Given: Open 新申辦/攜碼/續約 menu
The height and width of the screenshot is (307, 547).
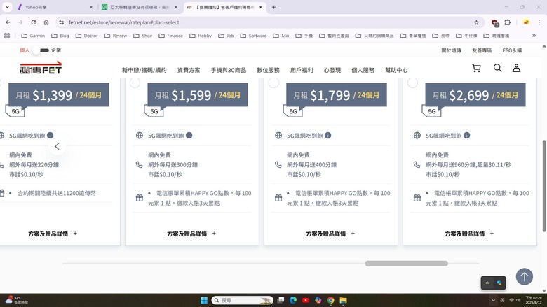Looking at the screenshot, I should [x=144, y=70].
